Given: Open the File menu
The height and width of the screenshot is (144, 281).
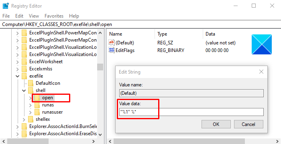Looking at the screenshot, I should [x=6, y=16].
